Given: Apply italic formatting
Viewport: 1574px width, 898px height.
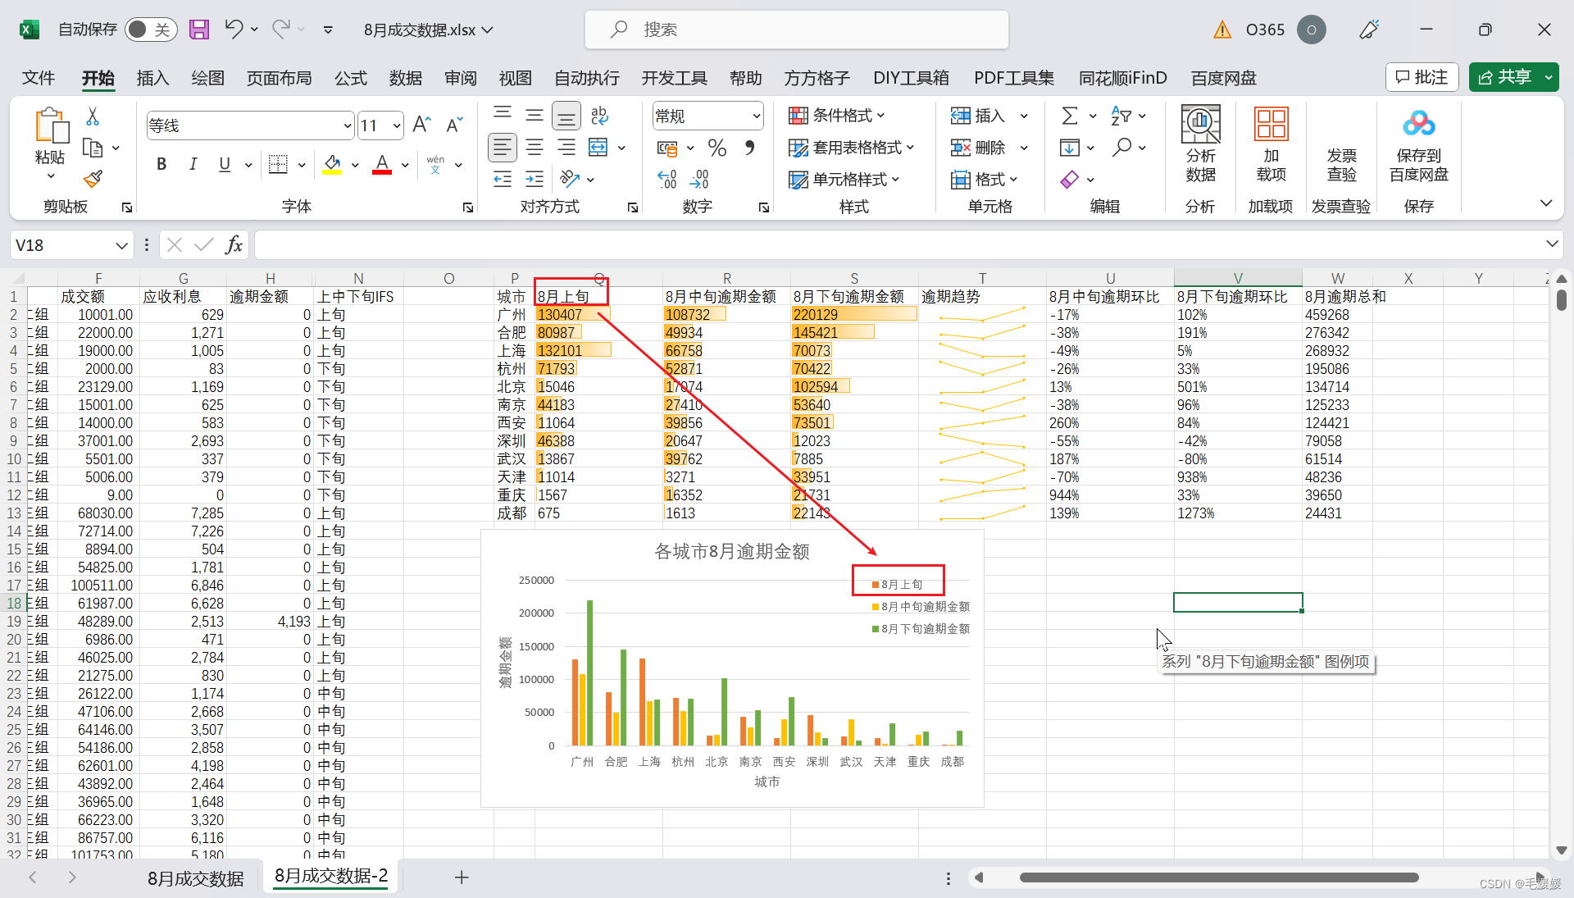Looking at the screenshot, I should (193, 164).
